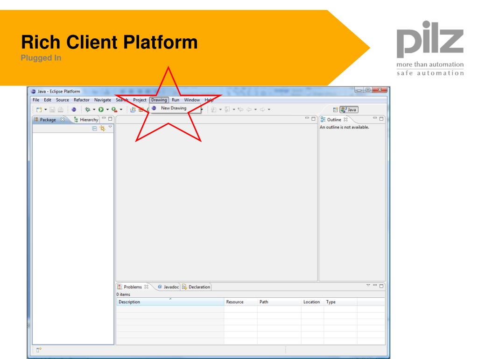Sort by the Path column header

(279, 302)
